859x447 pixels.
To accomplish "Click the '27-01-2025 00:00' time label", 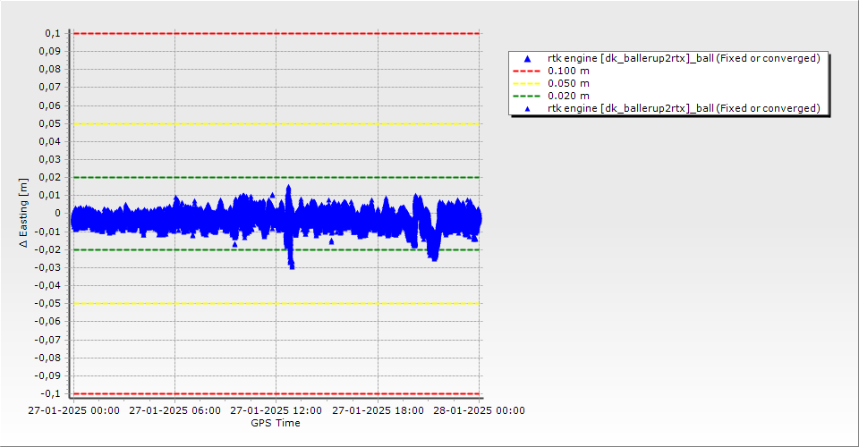I will [x=74, y=410].
